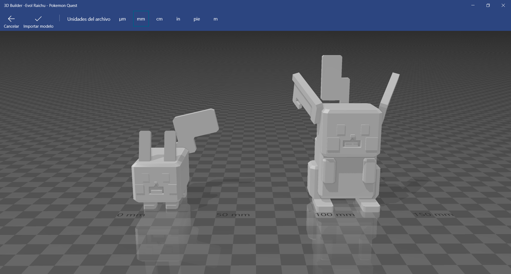This screenshot has height=274, width=511.
Task: Select micrometers unit µm
Action: click(x=122, y=19)
